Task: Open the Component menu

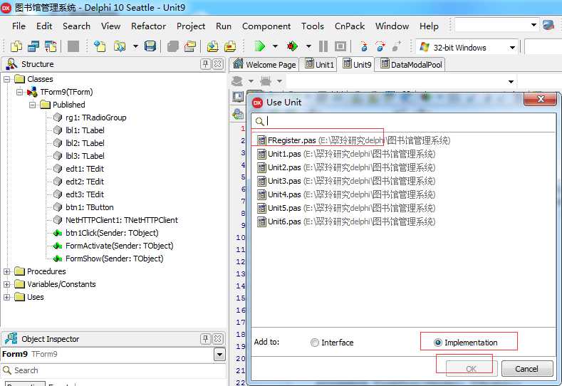Action: coord(266,26)
